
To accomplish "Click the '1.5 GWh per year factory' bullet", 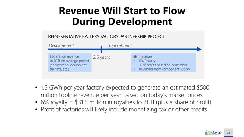I will point(125,91).
